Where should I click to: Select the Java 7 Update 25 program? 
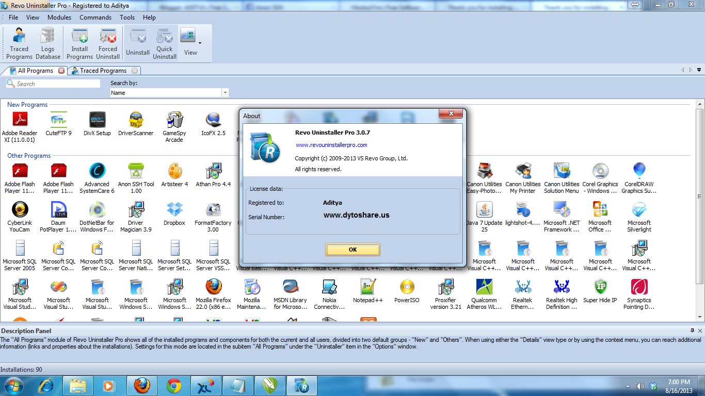tap(484, 217)
